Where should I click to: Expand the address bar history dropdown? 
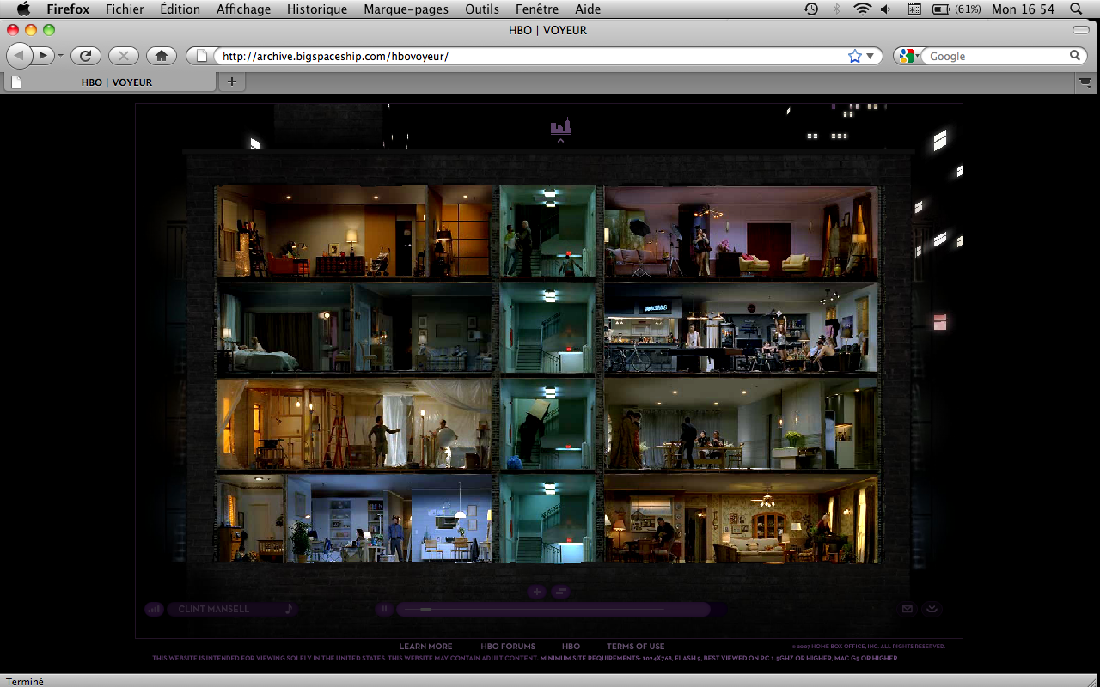[x=870, y=56]
